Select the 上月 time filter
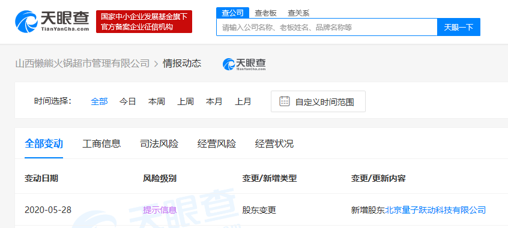Image resolution: width=508 pixels, height=228 pixels. (243, 101)
